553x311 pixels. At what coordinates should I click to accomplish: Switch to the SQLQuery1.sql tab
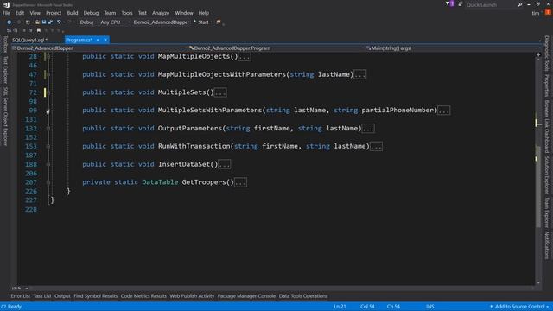tap(29, 40)
